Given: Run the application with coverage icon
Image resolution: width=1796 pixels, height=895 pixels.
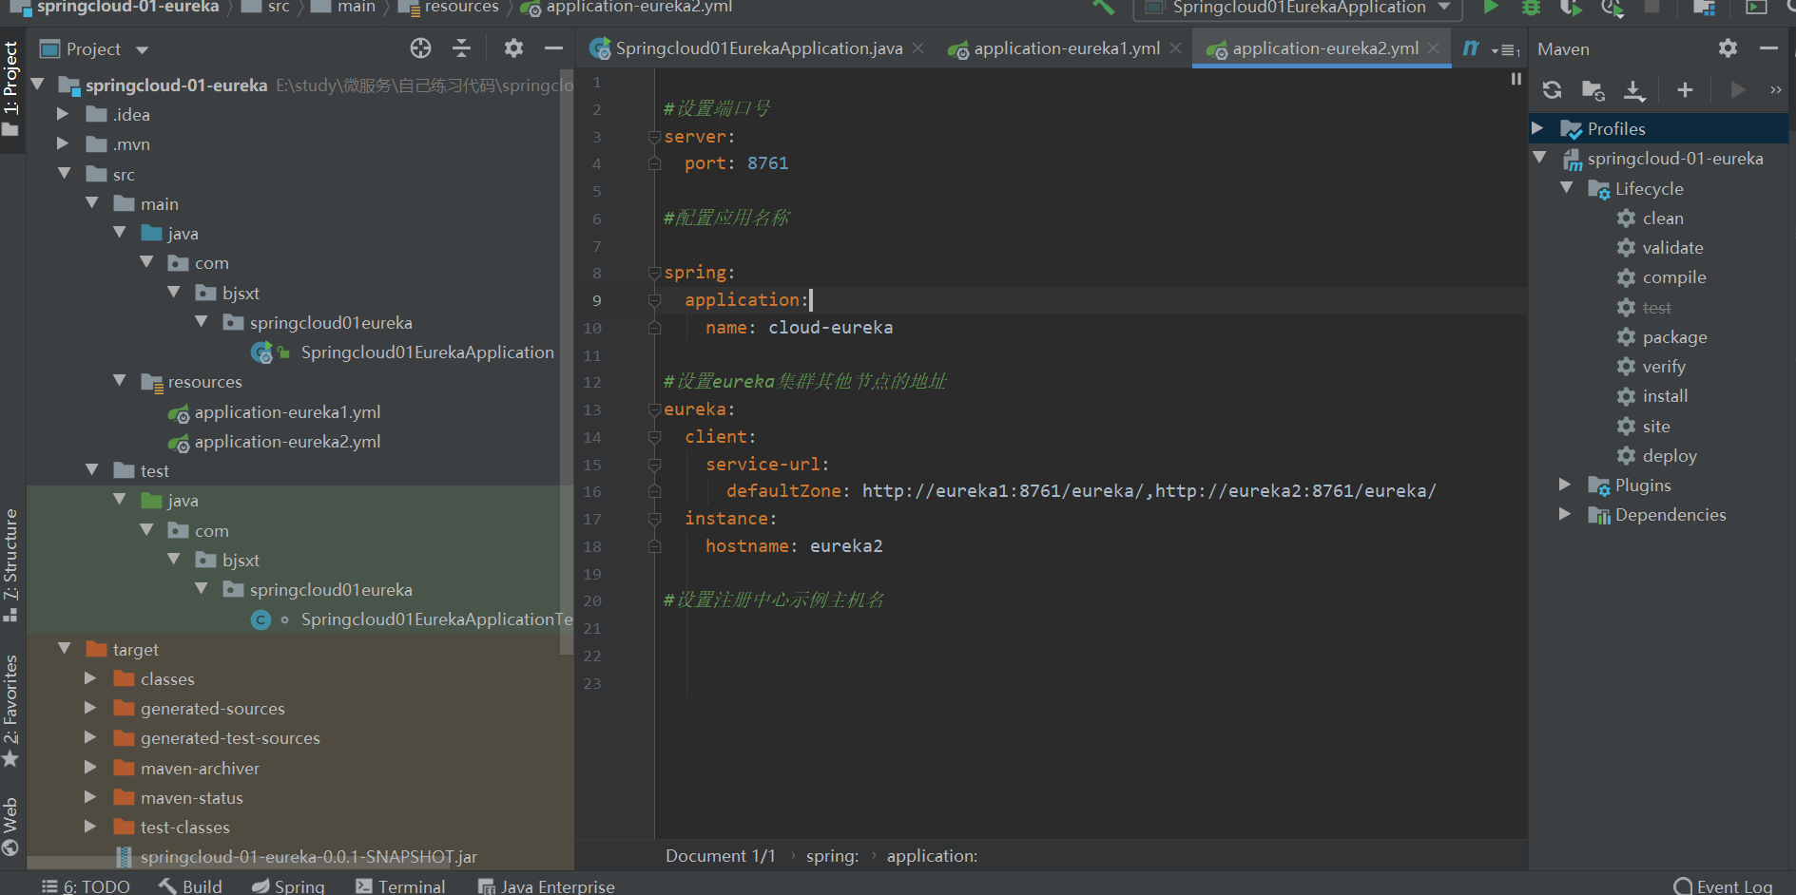Looking at the screenshot, I should (x=1571, y=8).
